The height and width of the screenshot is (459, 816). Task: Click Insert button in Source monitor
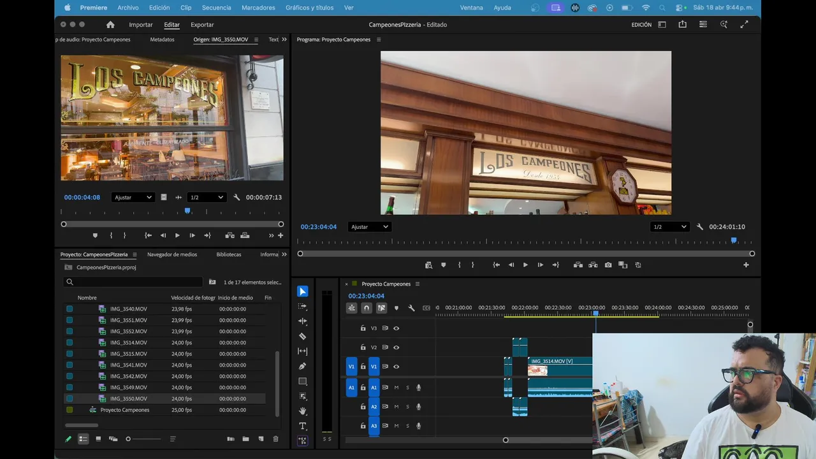point(229,236)
